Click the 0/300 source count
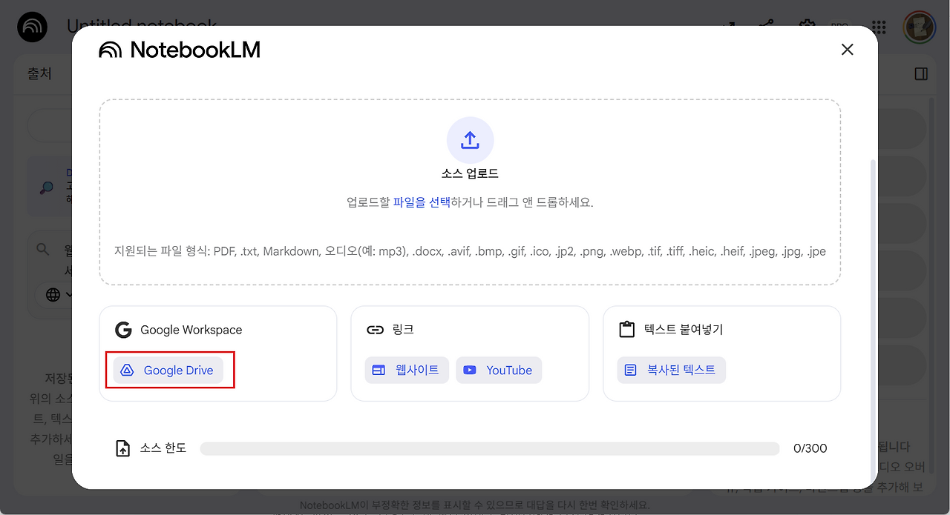This screenshot has height=515, width=950. (x=810, y=448)
